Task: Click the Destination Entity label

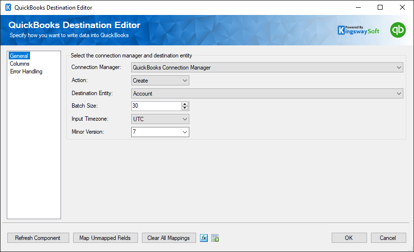Action: point(92,93)
